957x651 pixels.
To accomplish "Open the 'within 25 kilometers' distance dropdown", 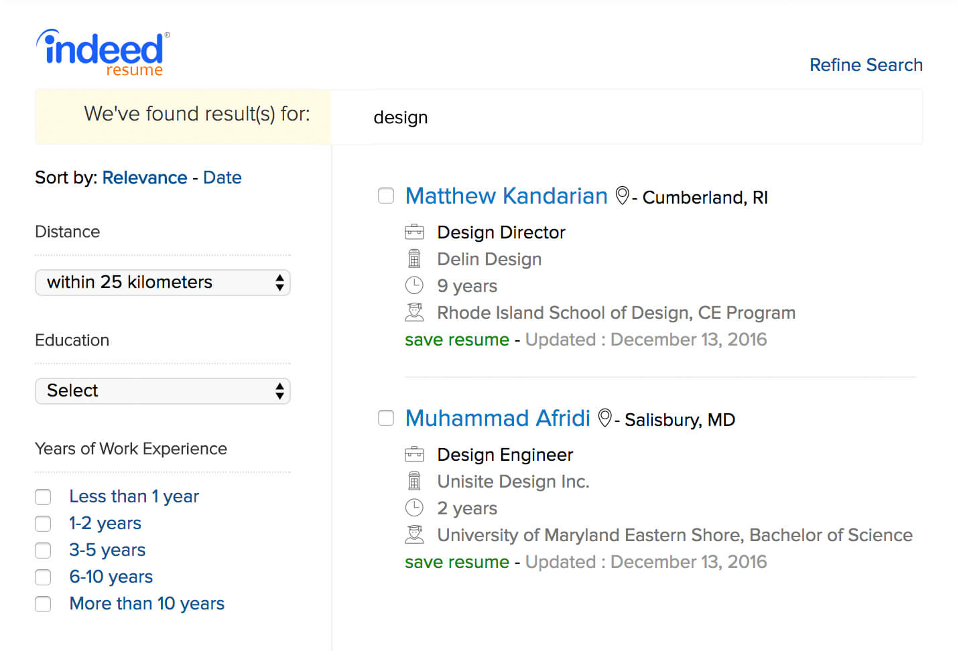I will (162, 283).
